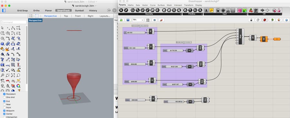Pick the circle tool in Rhino toolbar
The width and height of the screenshot is (290, 118).
point(2,33)
